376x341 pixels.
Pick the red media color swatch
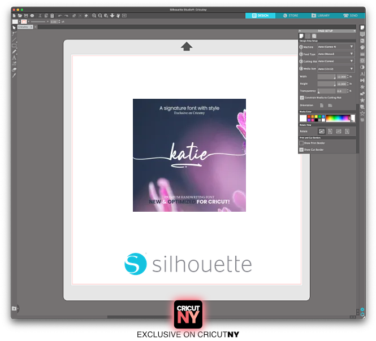pos(309,117)
